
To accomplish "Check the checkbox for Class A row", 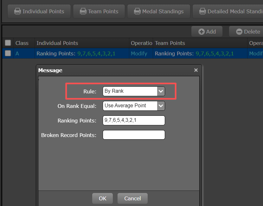I will click(x=8, y=53).
